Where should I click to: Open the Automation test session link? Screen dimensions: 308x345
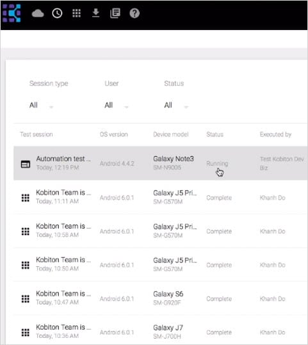tap(63, 159)
